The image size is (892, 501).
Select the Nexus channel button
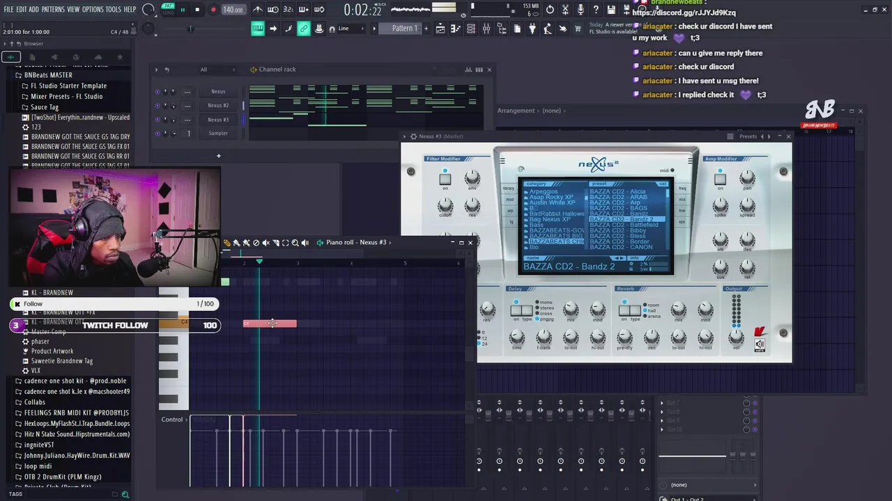218,91
